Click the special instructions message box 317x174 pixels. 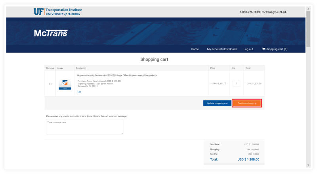tap(84, 127)
